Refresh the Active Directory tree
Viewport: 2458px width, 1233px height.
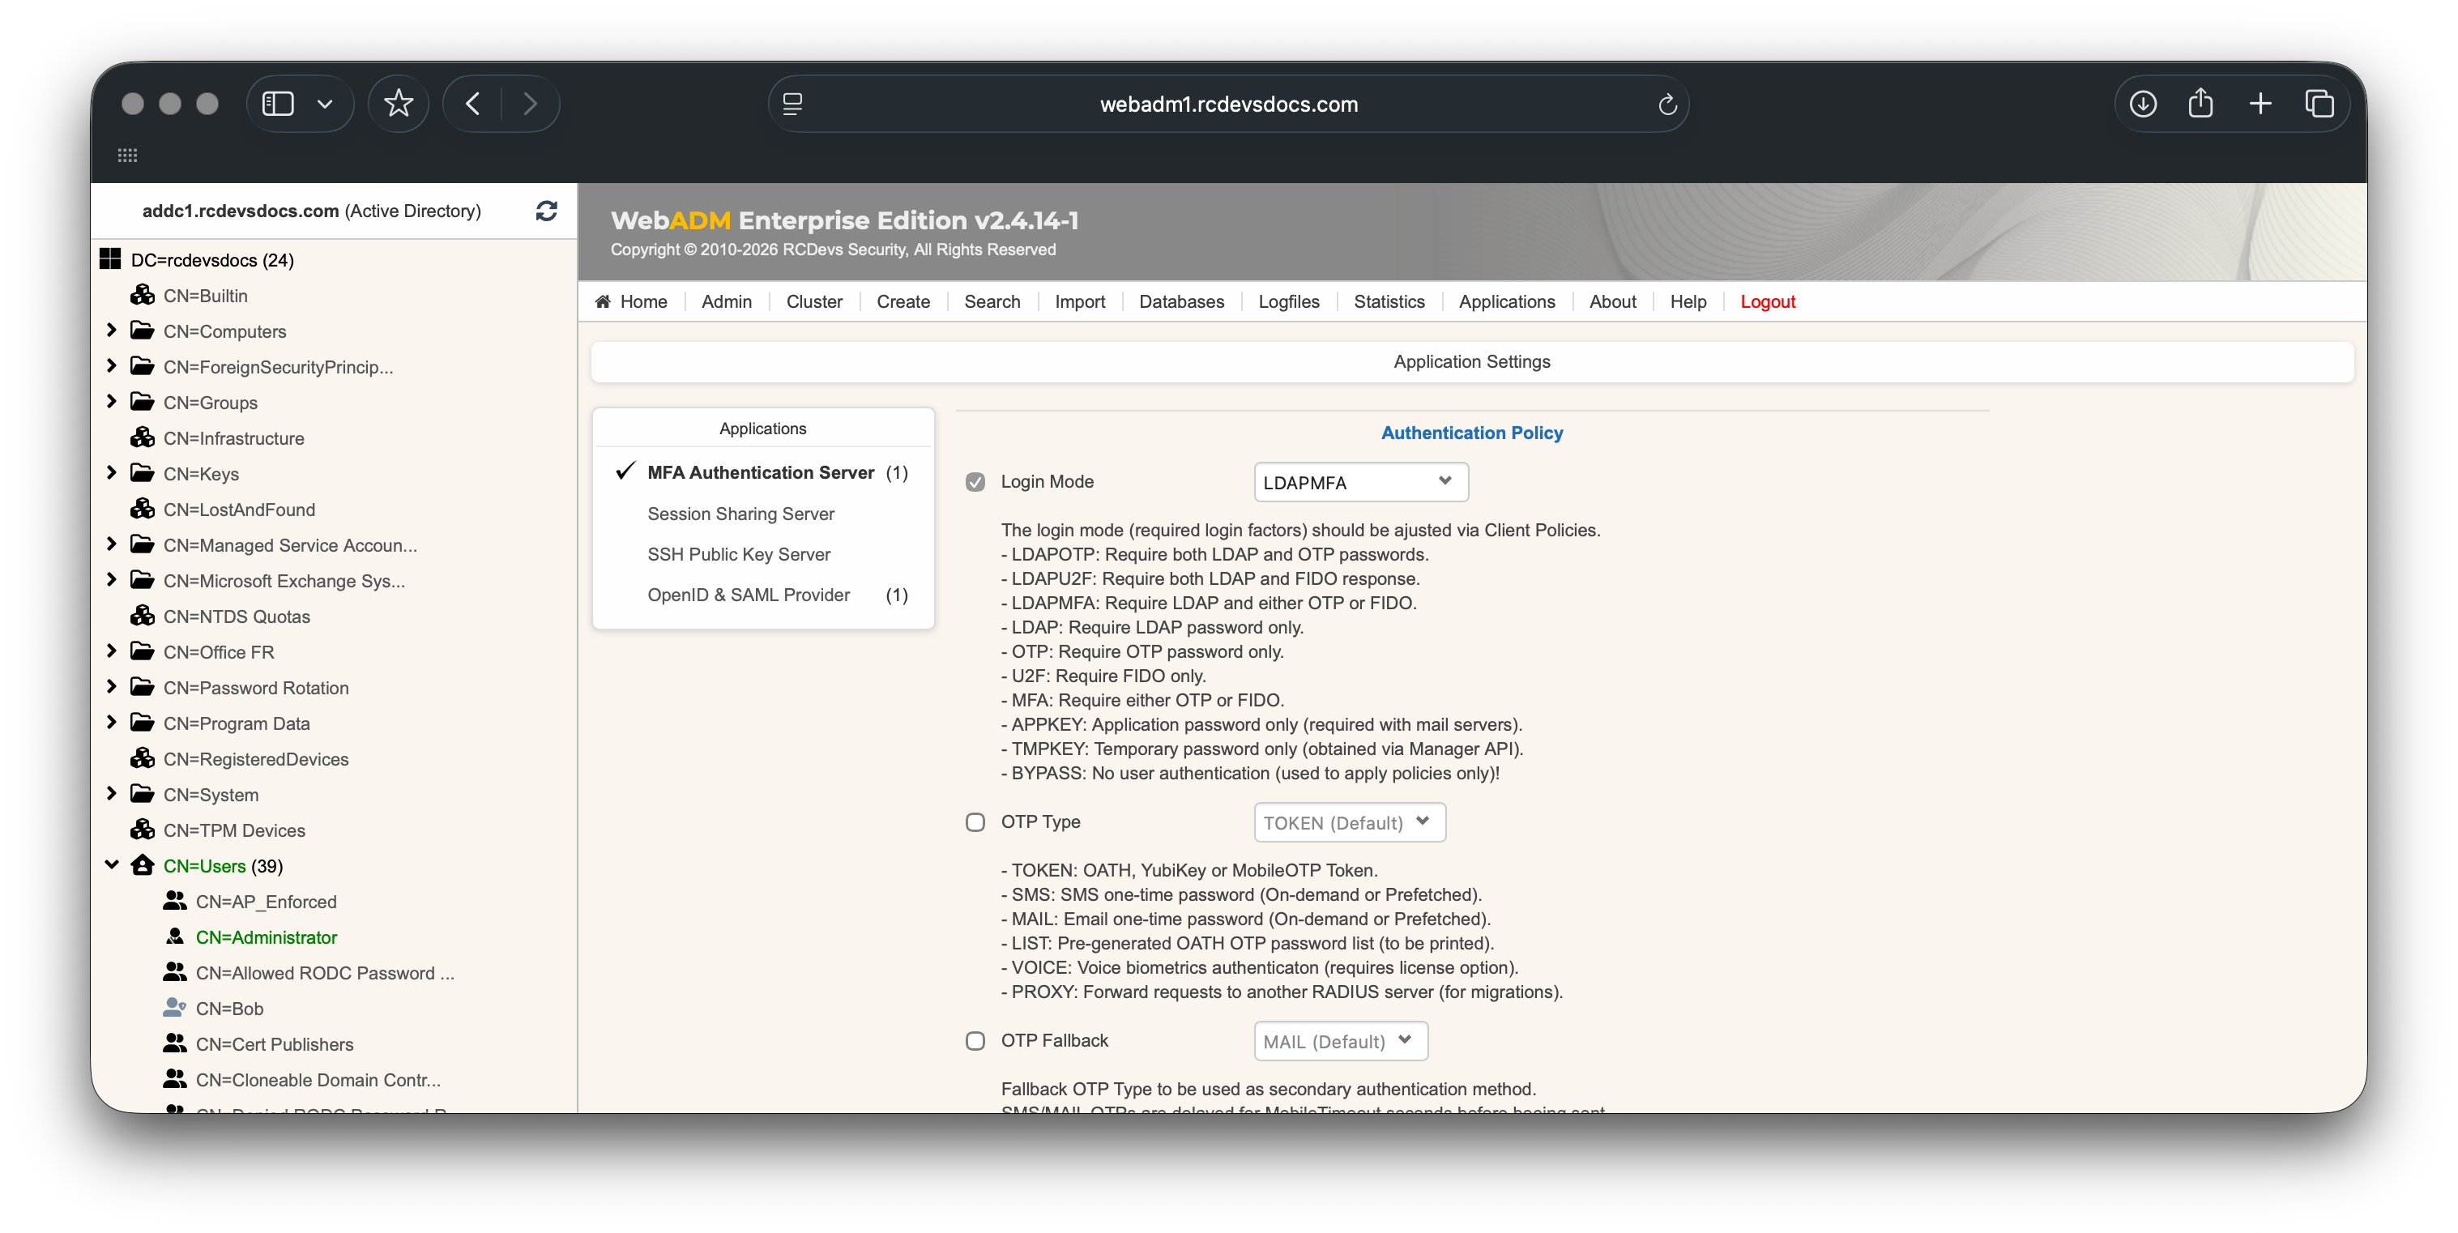(546, 211)
